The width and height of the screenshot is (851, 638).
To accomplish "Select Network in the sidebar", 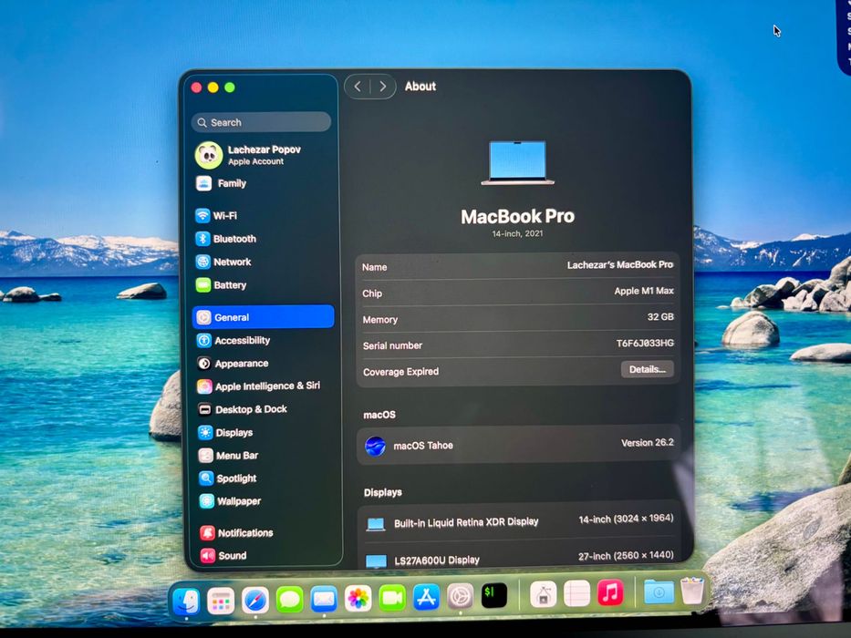I will coord(223,262).
